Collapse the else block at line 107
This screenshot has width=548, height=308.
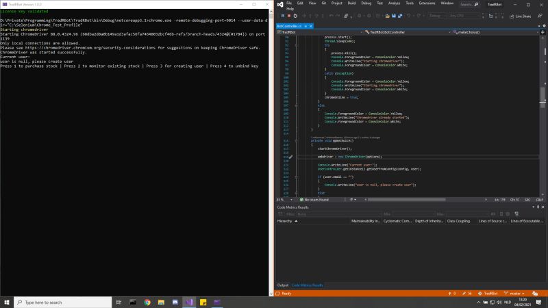coord(296,105)
